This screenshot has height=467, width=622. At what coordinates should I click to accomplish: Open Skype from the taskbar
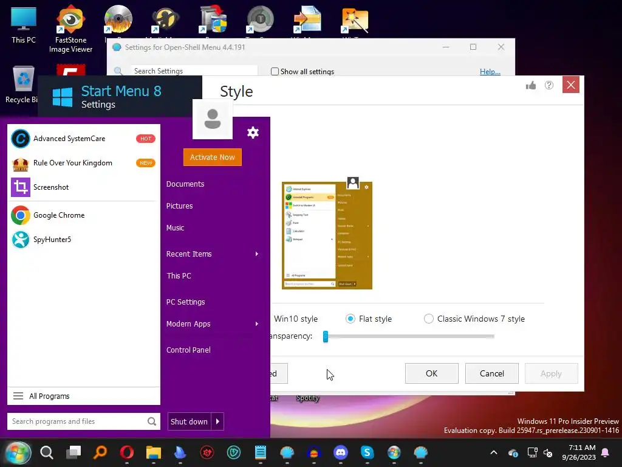pyautogui.click(x=367, y=452)
